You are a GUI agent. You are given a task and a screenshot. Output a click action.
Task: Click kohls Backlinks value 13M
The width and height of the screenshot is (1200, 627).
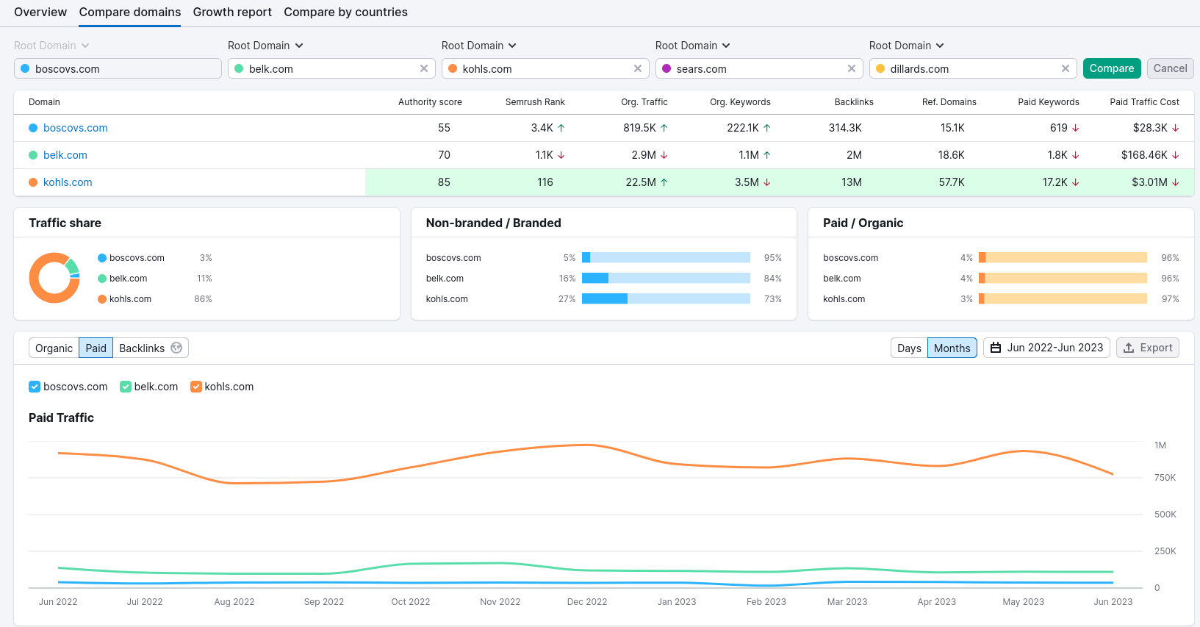tap(852, 182)
